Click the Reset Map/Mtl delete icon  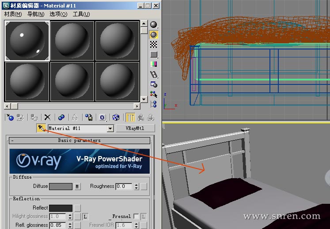[47, 117]
